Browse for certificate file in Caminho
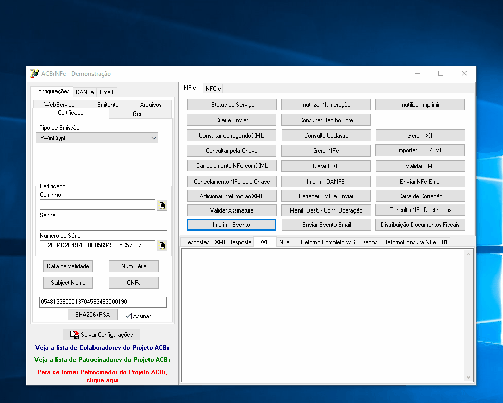Image resolution: width=503 pixels, height=403 pixels. [162, 205]
